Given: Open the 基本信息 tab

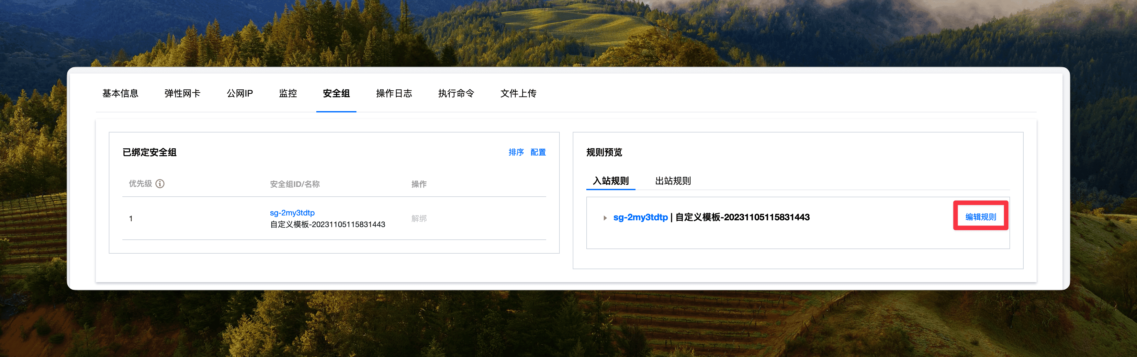Looking at the screenshot, I should (120, 93).
